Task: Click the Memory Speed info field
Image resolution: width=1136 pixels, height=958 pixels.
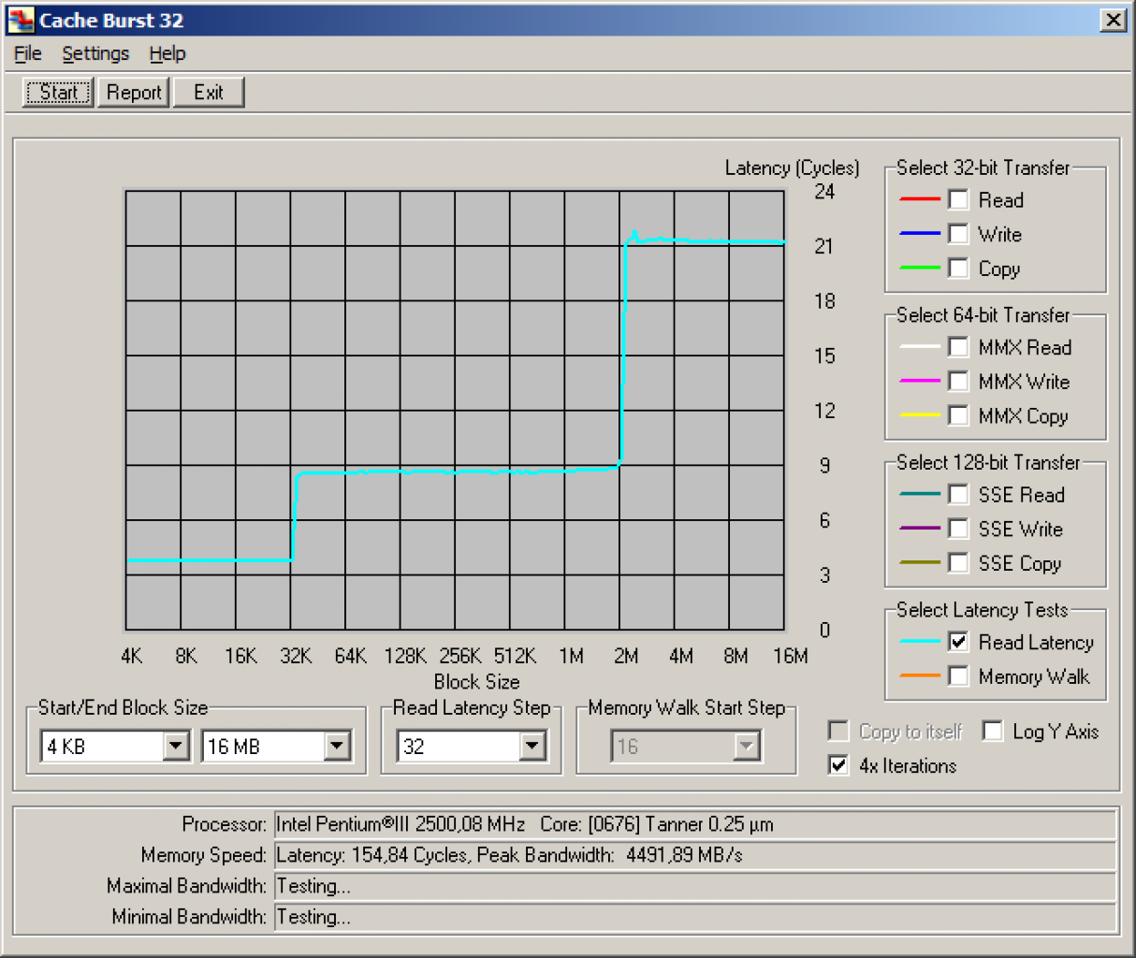Action: pos(694,855)
